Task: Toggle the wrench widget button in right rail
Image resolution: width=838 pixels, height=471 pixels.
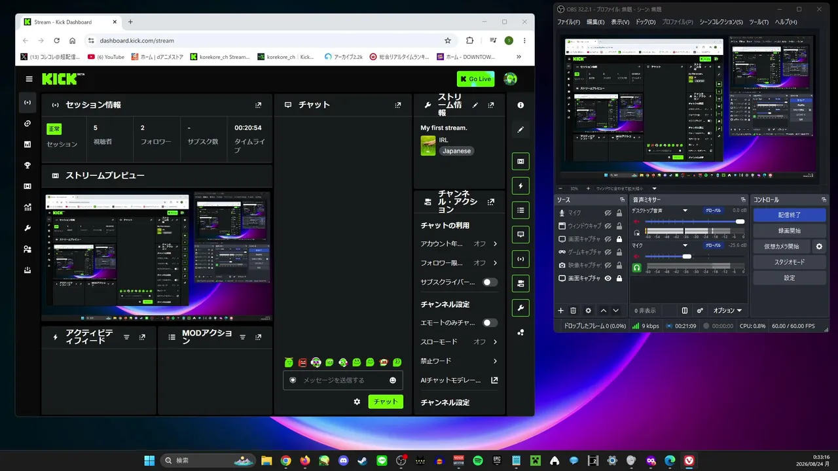Action: [520, 307]
